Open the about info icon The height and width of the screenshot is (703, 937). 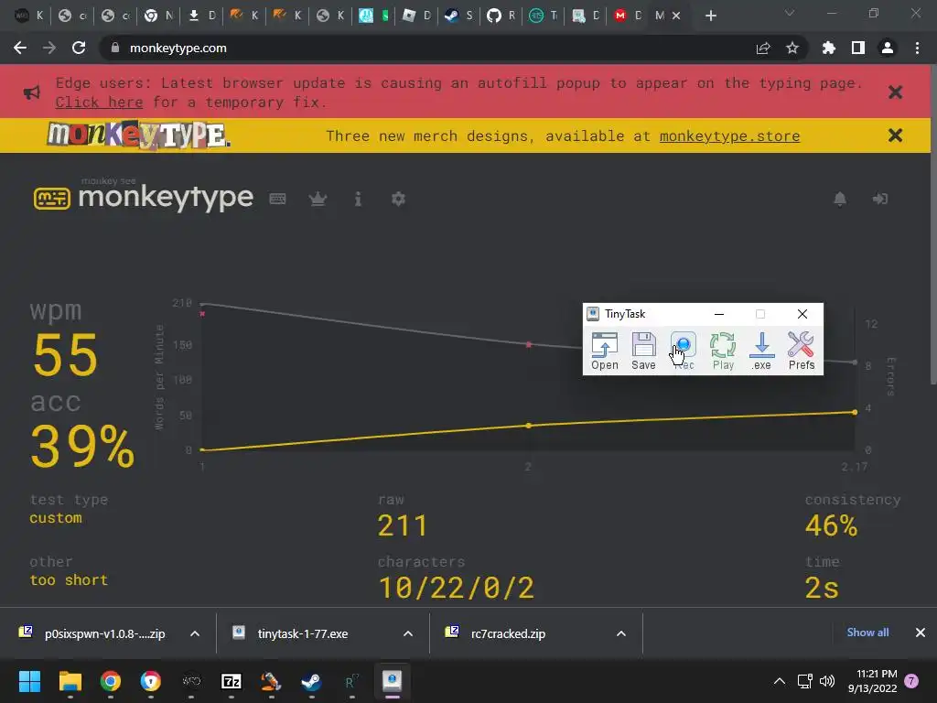tap(358, 199)
